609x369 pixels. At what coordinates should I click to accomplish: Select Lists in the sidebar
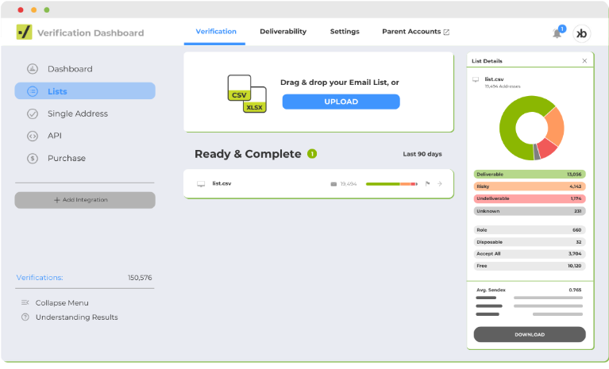pyautogui.click(x=85, y=91)
